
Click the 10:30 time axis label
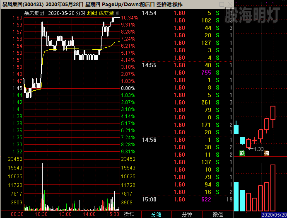[41, 214]
